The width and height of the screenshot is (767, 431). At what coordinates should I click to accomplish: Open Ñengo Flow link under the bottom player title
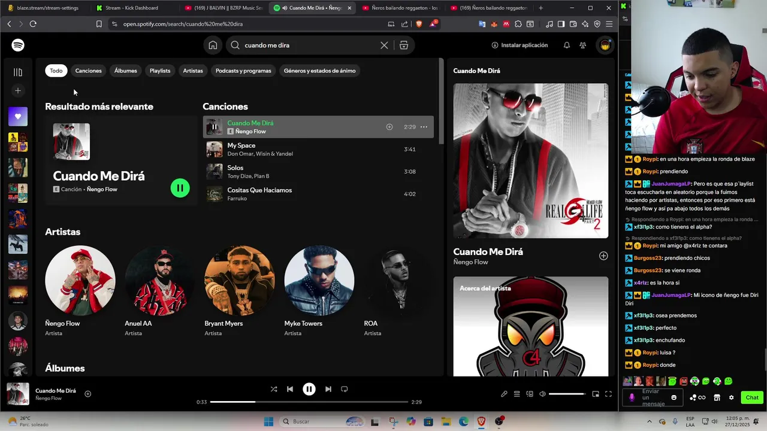point(49,399)
